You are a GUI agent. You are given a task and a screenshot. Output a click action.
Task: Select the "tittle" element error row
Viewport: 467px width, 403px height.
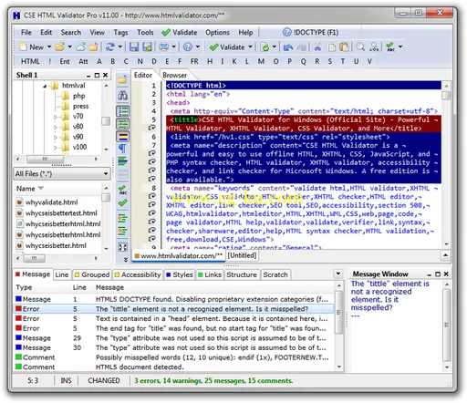click(x=173, y=309)
